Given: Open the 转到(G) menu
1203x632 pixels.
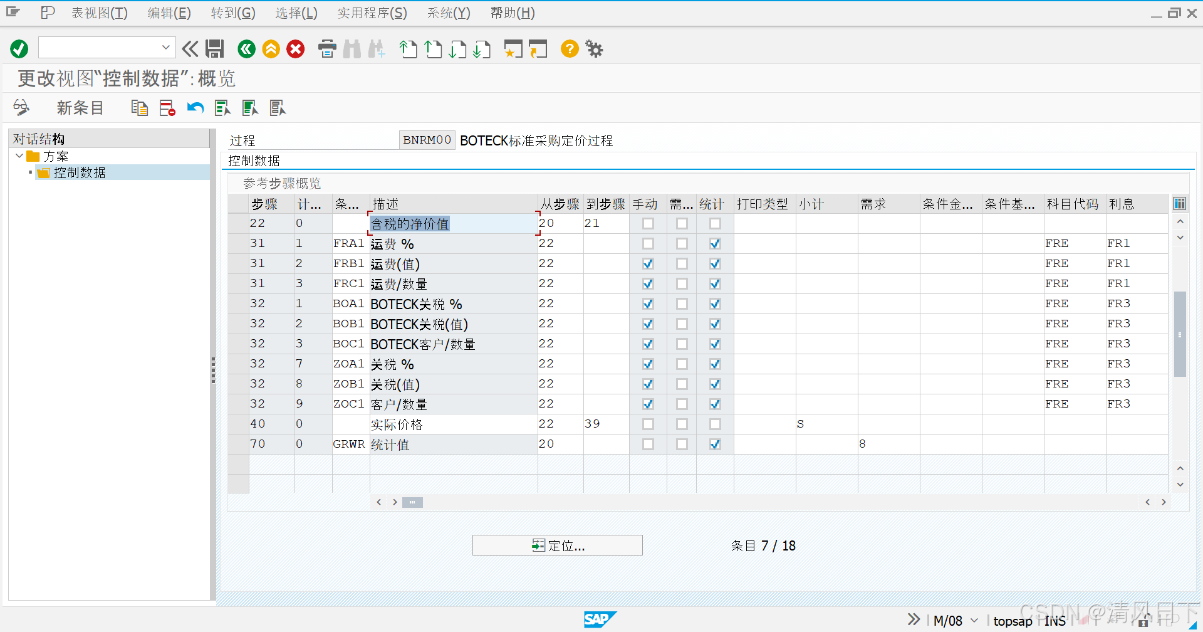Looking at the screenshot, I should click(x=233, y=13).
